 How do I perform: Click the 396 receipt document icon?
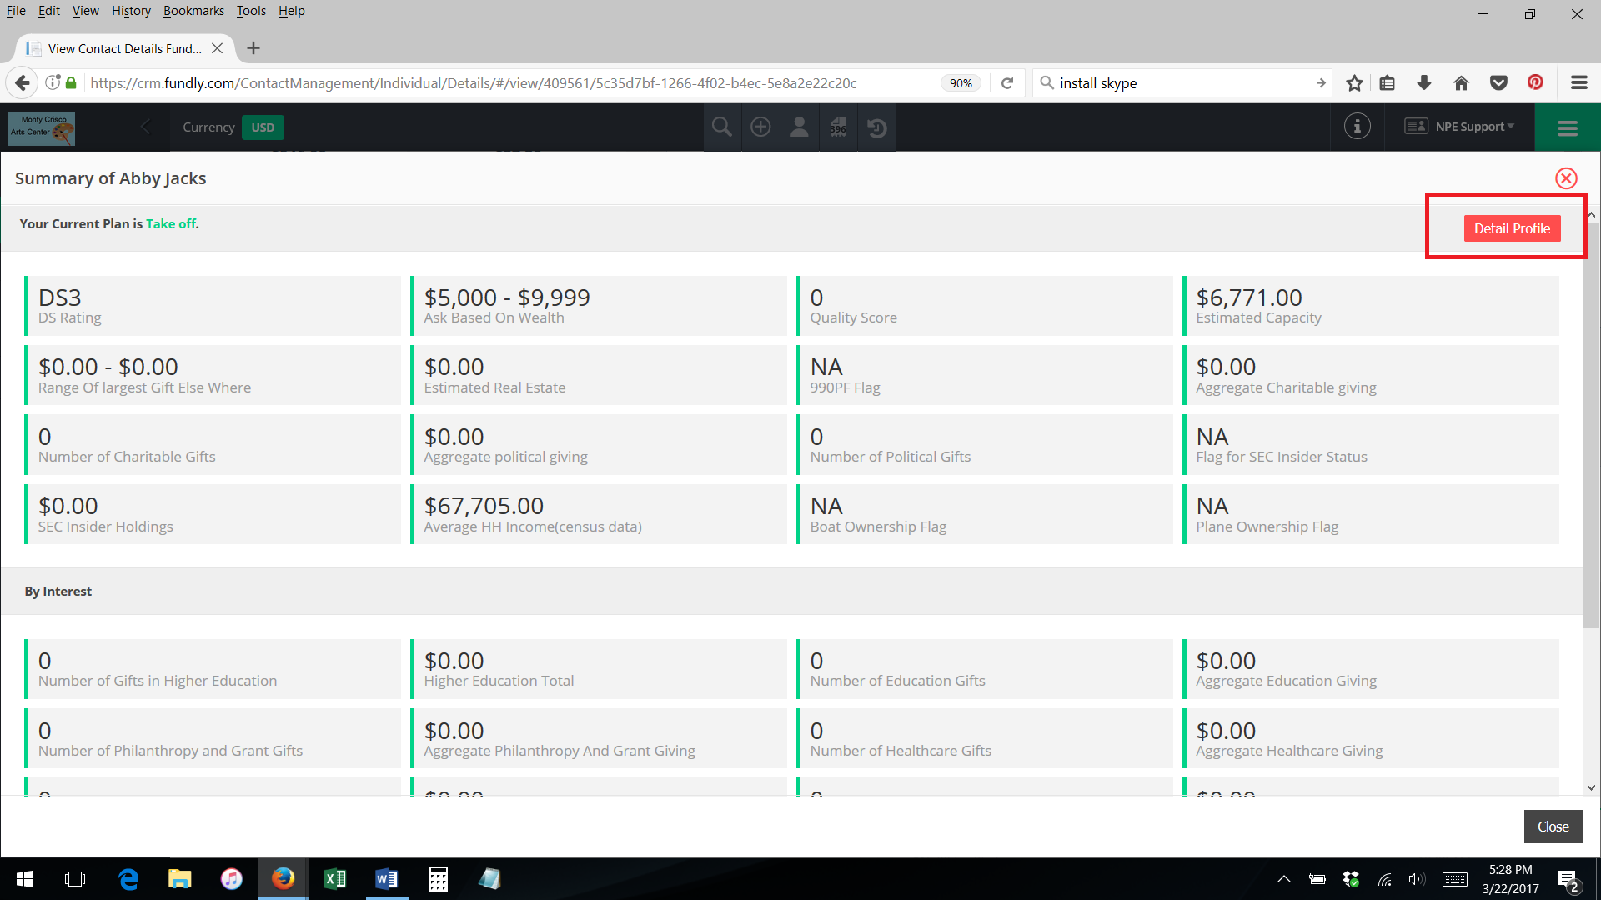838,127
